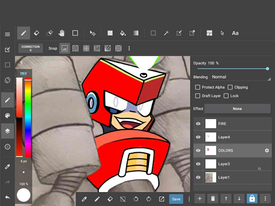Collapse the color panel with chevron
Screen dimensions: 275x206
tap(21, 62)
